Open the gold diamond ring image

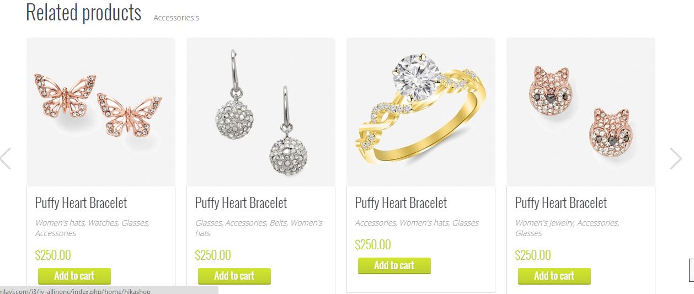click(421, 112)
